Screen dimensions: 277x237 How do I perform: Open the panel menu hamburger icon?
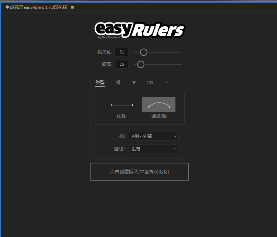(x=72, y=8)
